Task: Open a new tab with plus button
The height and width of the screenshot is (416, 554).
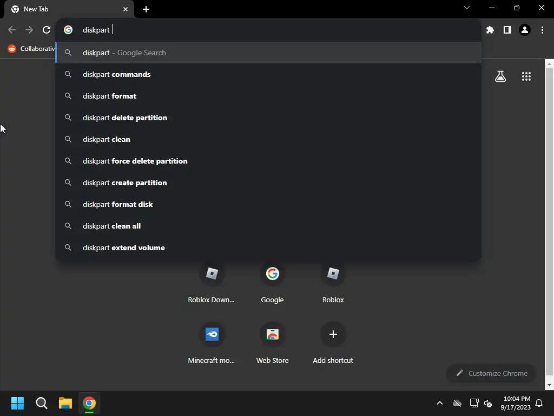Action: coord(146,9)
